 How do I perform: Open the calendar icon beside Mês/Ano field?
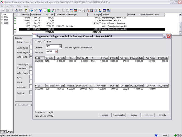(x=56, y=52)
